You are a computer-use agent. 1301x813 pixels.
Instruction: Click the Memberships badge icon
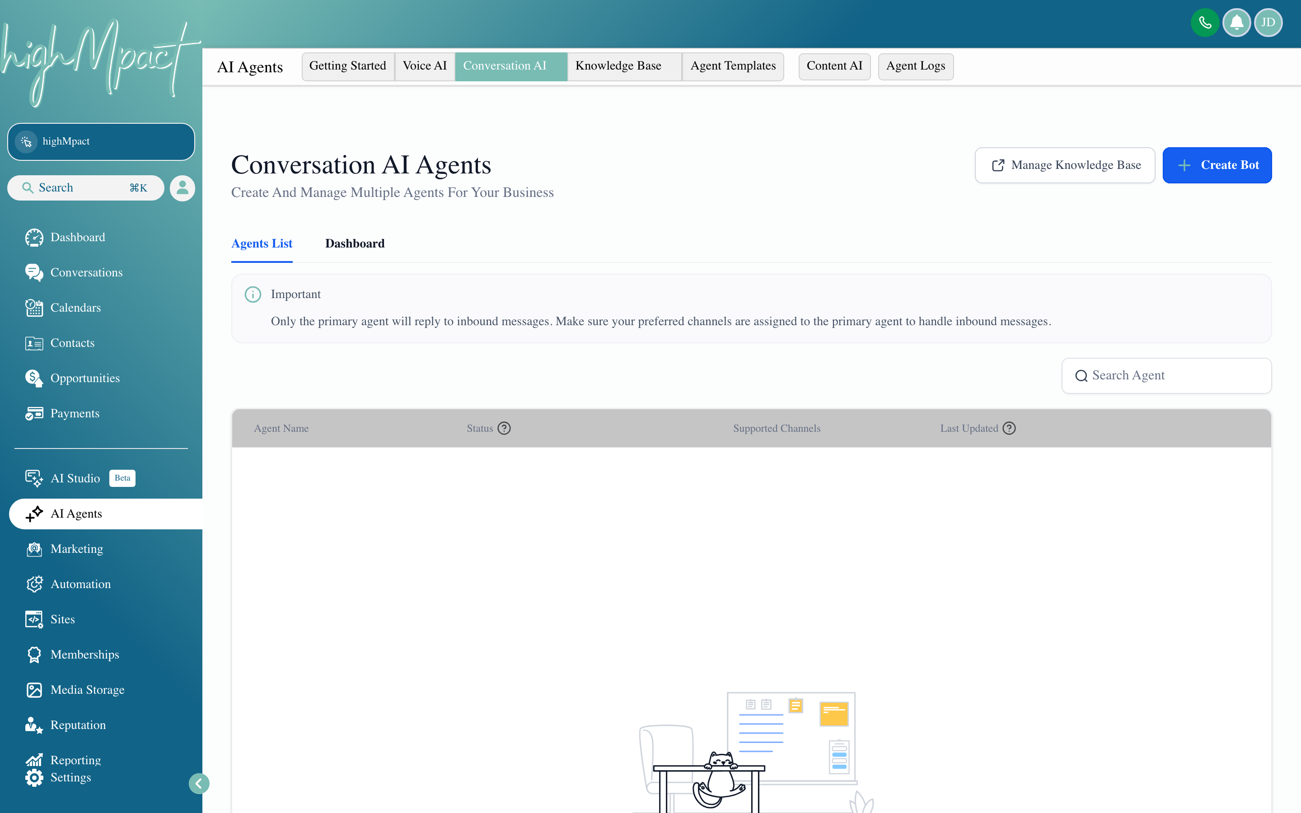34,654
